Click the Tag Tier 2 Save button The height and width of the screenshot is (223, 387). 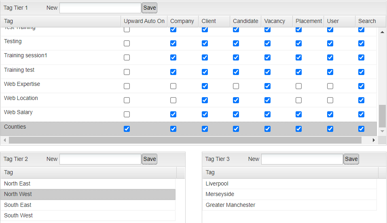150,159
